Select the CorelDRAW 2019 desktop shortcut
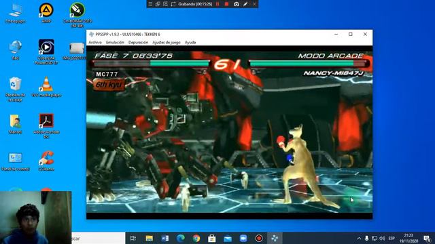Viewport: 435px width, 244px height. click(x=77, y=15)
